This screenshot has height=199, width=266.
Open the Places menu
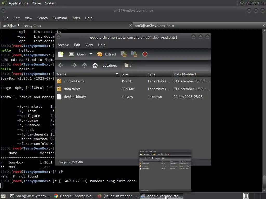pyautogui.click(x=36, y=3)
